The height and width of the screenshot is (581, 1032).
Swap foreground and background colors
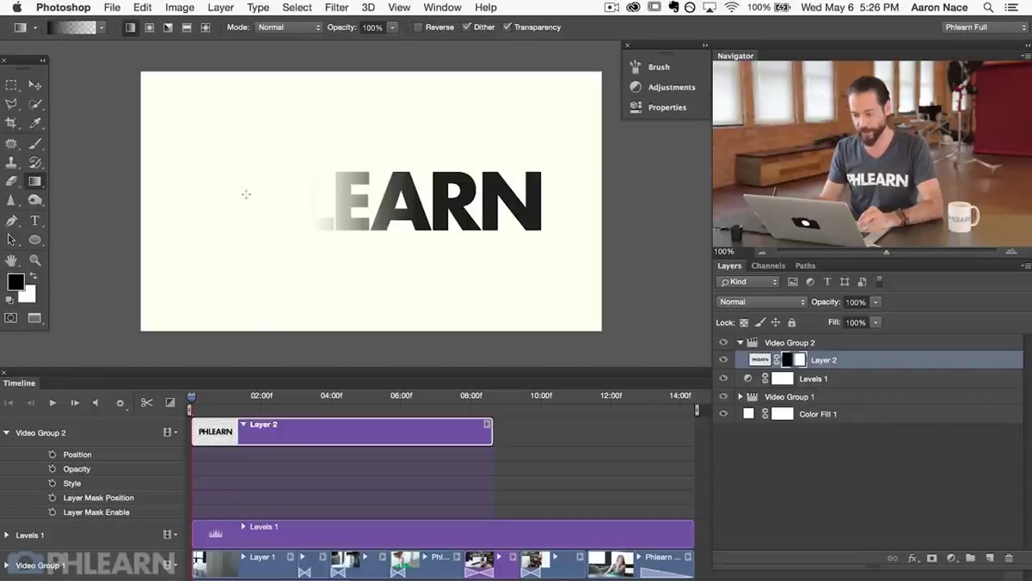[x=33, y=276]
